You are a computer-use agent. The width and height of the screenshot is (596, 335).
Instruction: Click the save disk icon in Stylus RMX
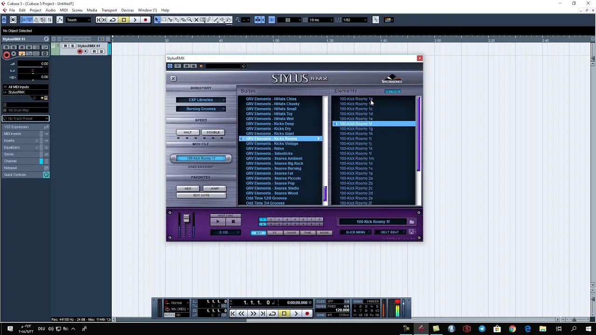(x=412, y=233)
